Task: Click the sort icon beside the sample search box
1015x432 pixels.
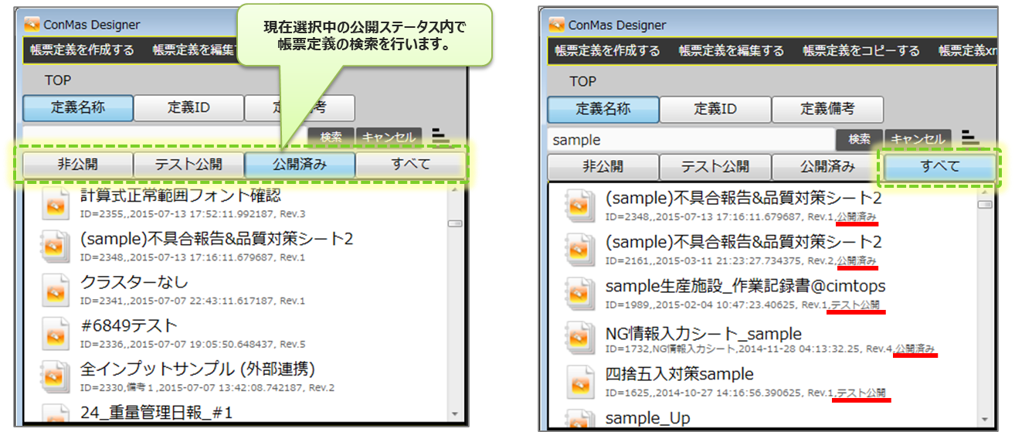Action: [x=971, y=139]
